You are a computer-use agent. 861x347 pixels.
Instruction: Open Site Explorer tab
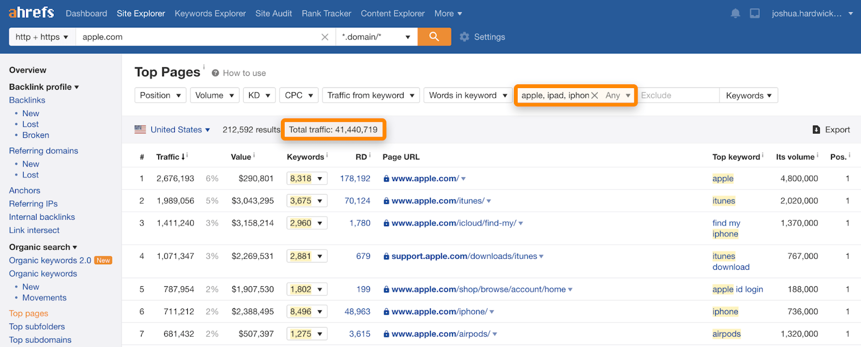141,13
